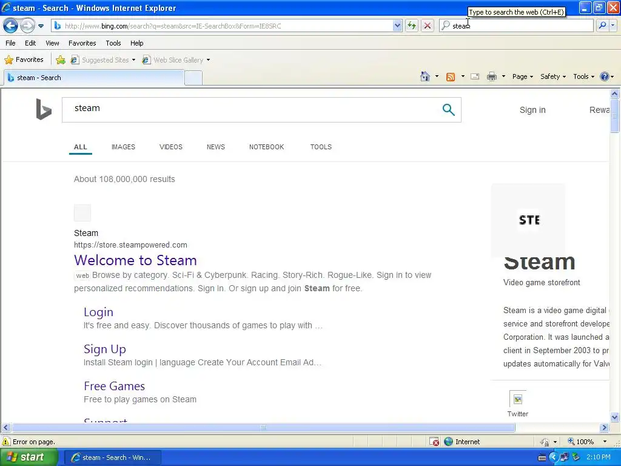The image size is (621, 466).
Task: Stop loading with the red X icon
Action: 428,26
